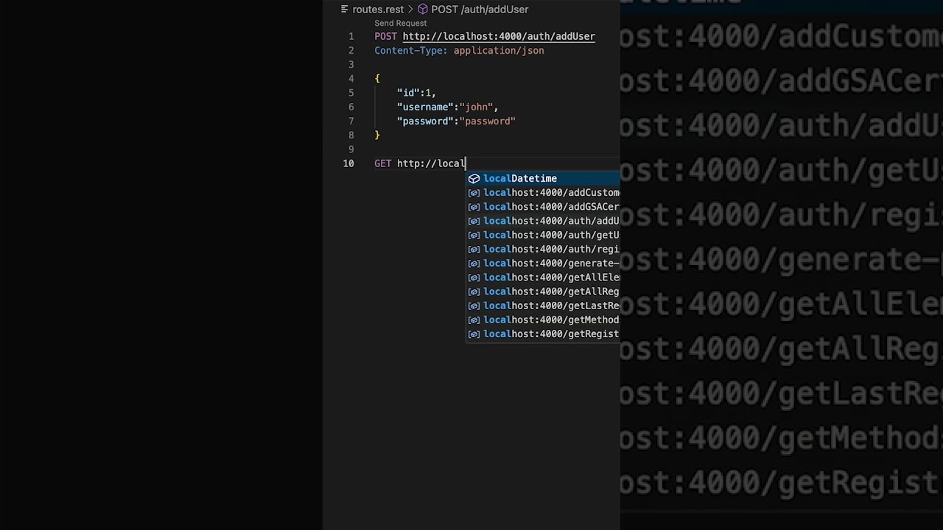
Task: Pick the localhost:4000/auth/getU suggestion
Action: [x=543, y=235]
